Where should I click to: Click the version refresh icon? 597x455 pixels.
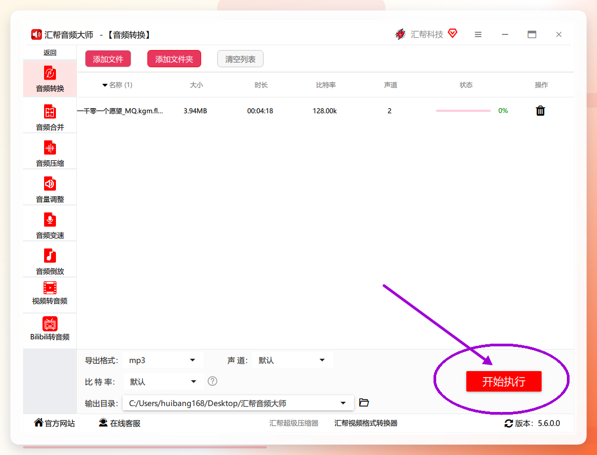pos(509,423)
